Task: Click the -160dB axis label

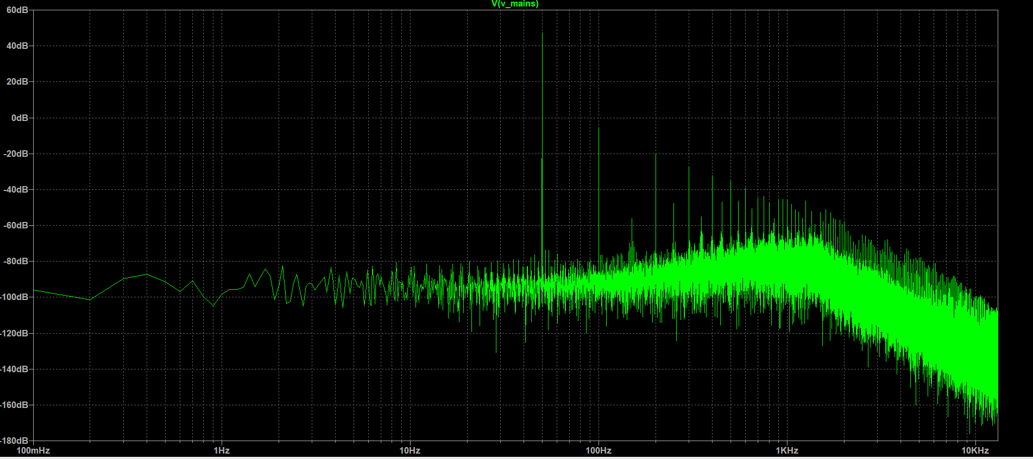Action: click(x=14, y=405)
